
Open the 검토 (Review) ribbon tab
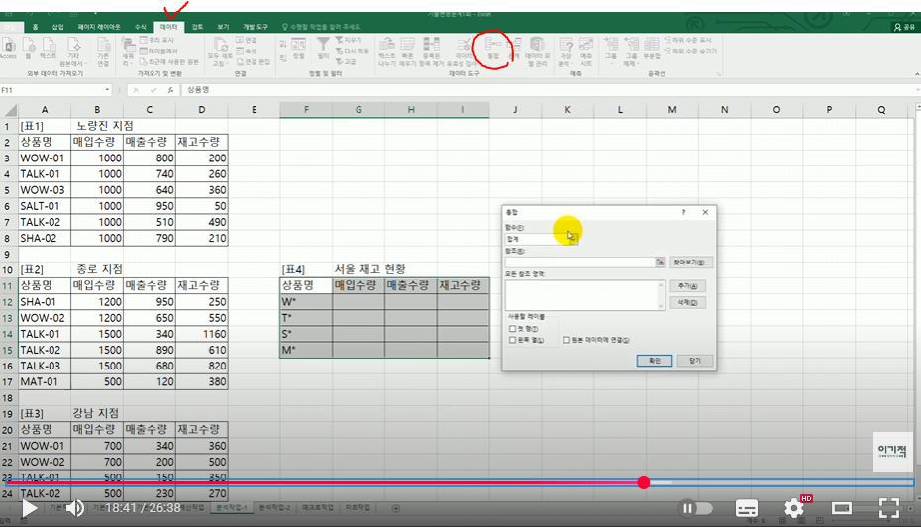coord(197,27)
